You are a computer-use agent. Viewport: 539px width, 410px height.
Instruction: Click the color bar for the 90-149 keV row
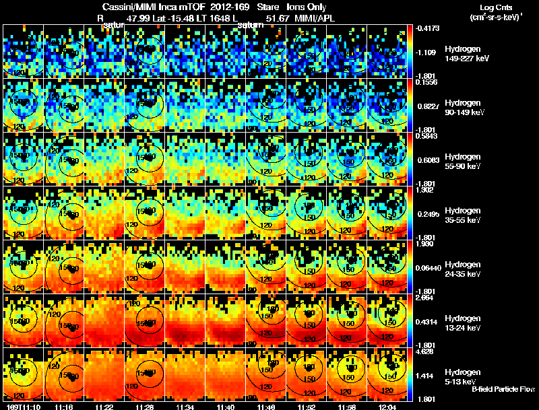coord(410,105)
